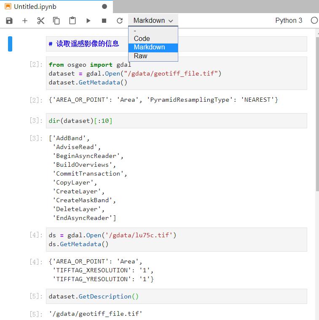Image resolution: width=319 pixels, height=320 pixels.
Task: Click the cell opening /gdata/lu75c.tif
Action: click(x=177, y=240)
